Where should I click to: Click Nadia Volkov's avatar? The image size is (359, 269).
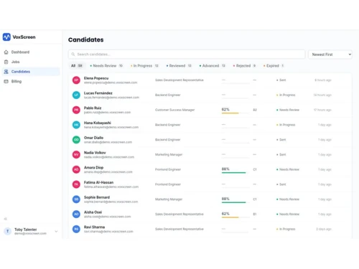76,154
